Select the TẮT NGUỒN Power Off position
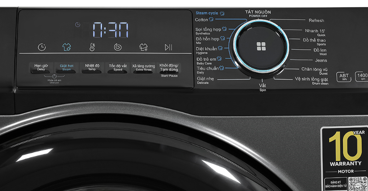 click(258, 14)
